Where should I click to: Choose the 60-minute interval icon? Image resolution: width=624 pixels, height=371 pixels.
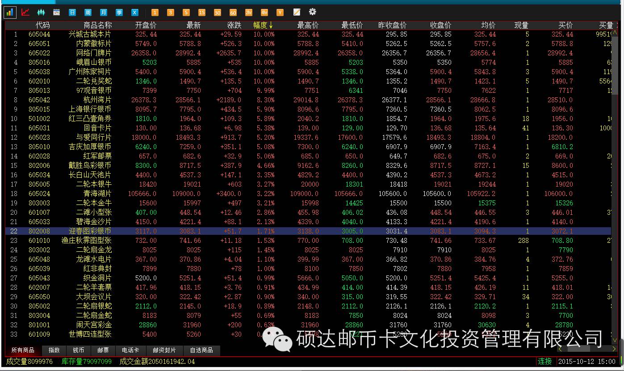click(x=233, y=13)
